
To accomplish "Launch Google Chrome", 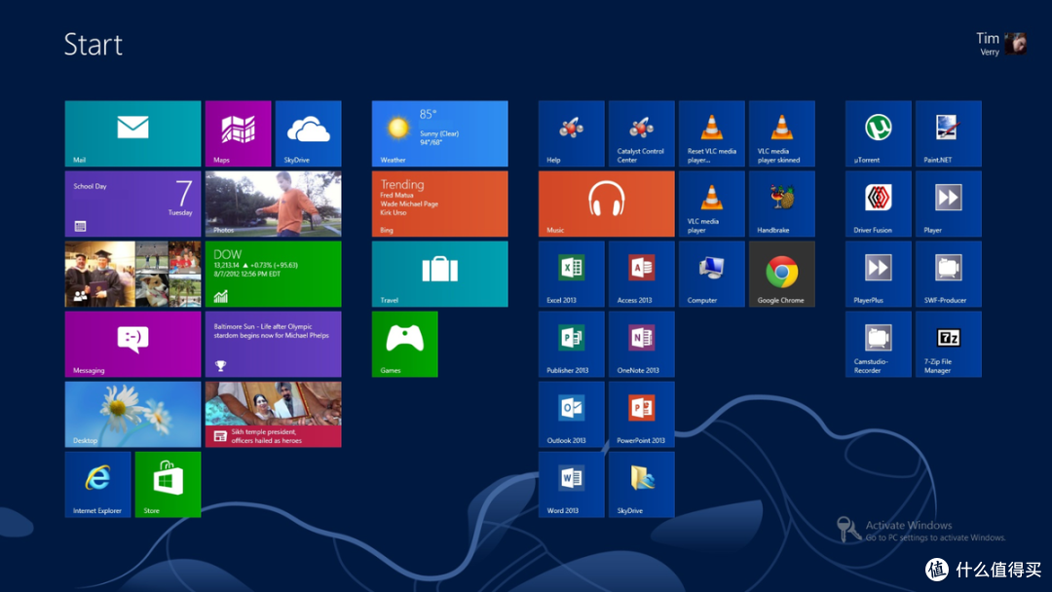I will pyautogui.click(x=781, y=275).
